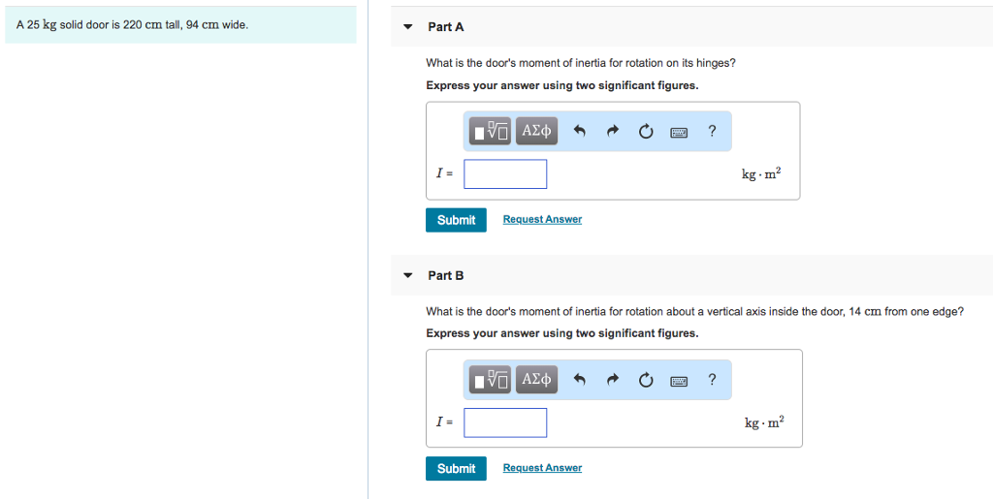Open Greek symbols menu in Part B
Image resolution: width=993 pixels, height=499 pixels.
(x=536, y=380)
